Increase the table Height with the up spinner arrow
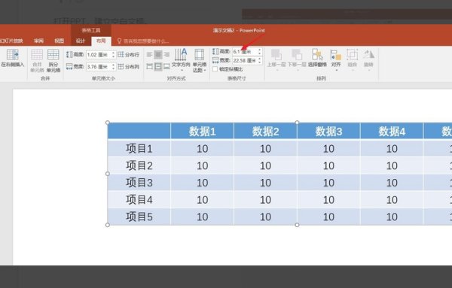The image size is (452, 288). point(260,50)
